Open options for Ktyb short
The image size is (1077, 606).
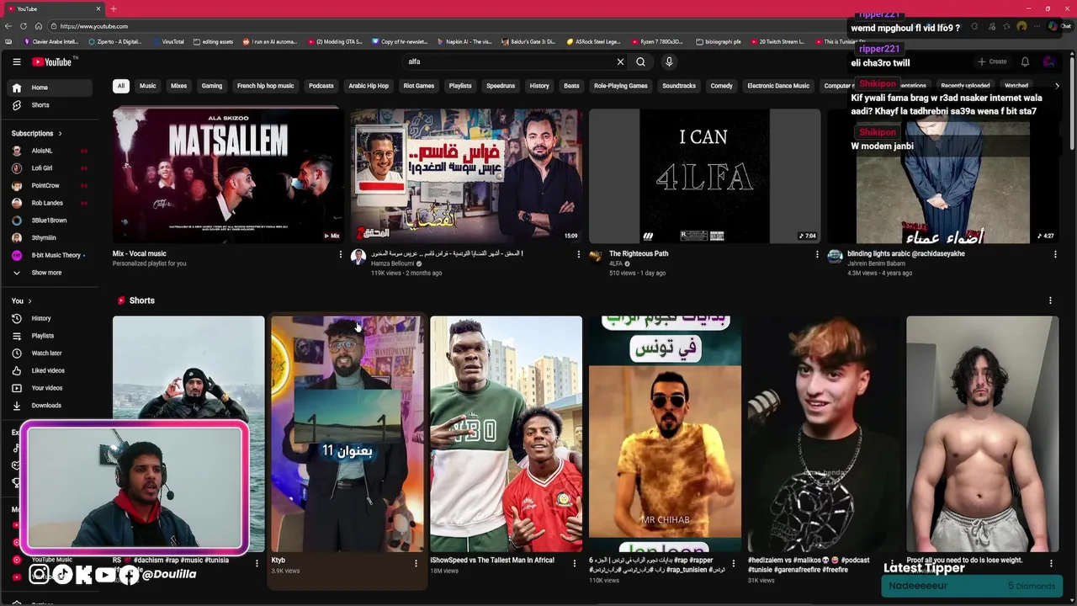(x=416, y=563)
